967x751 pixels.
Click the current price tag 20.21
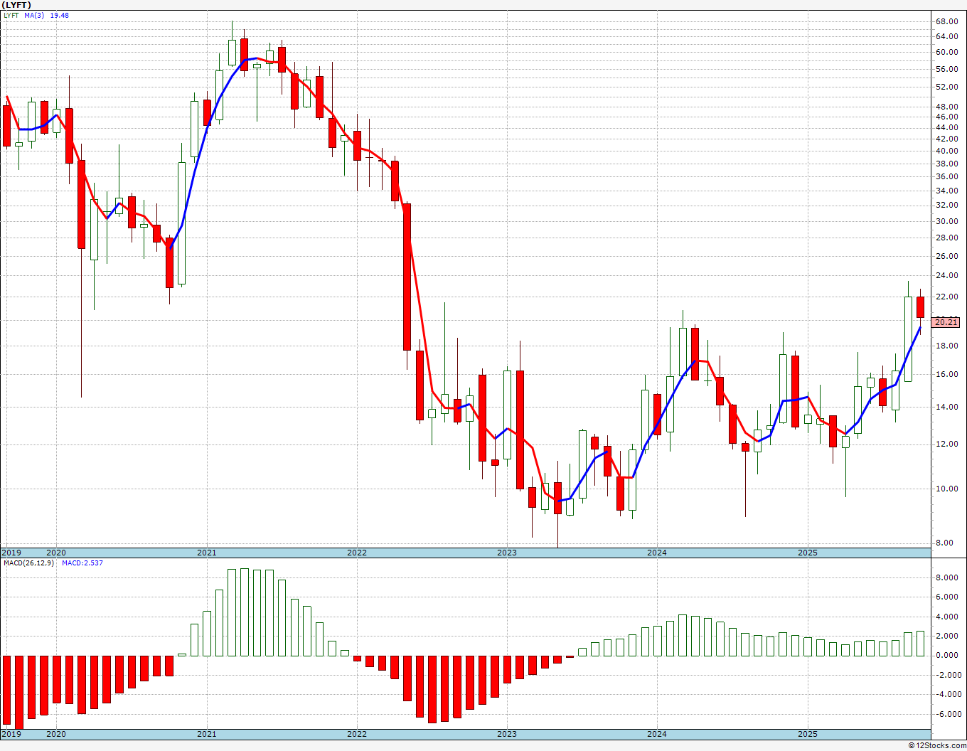pyautogui.click(x=946, y=322)
